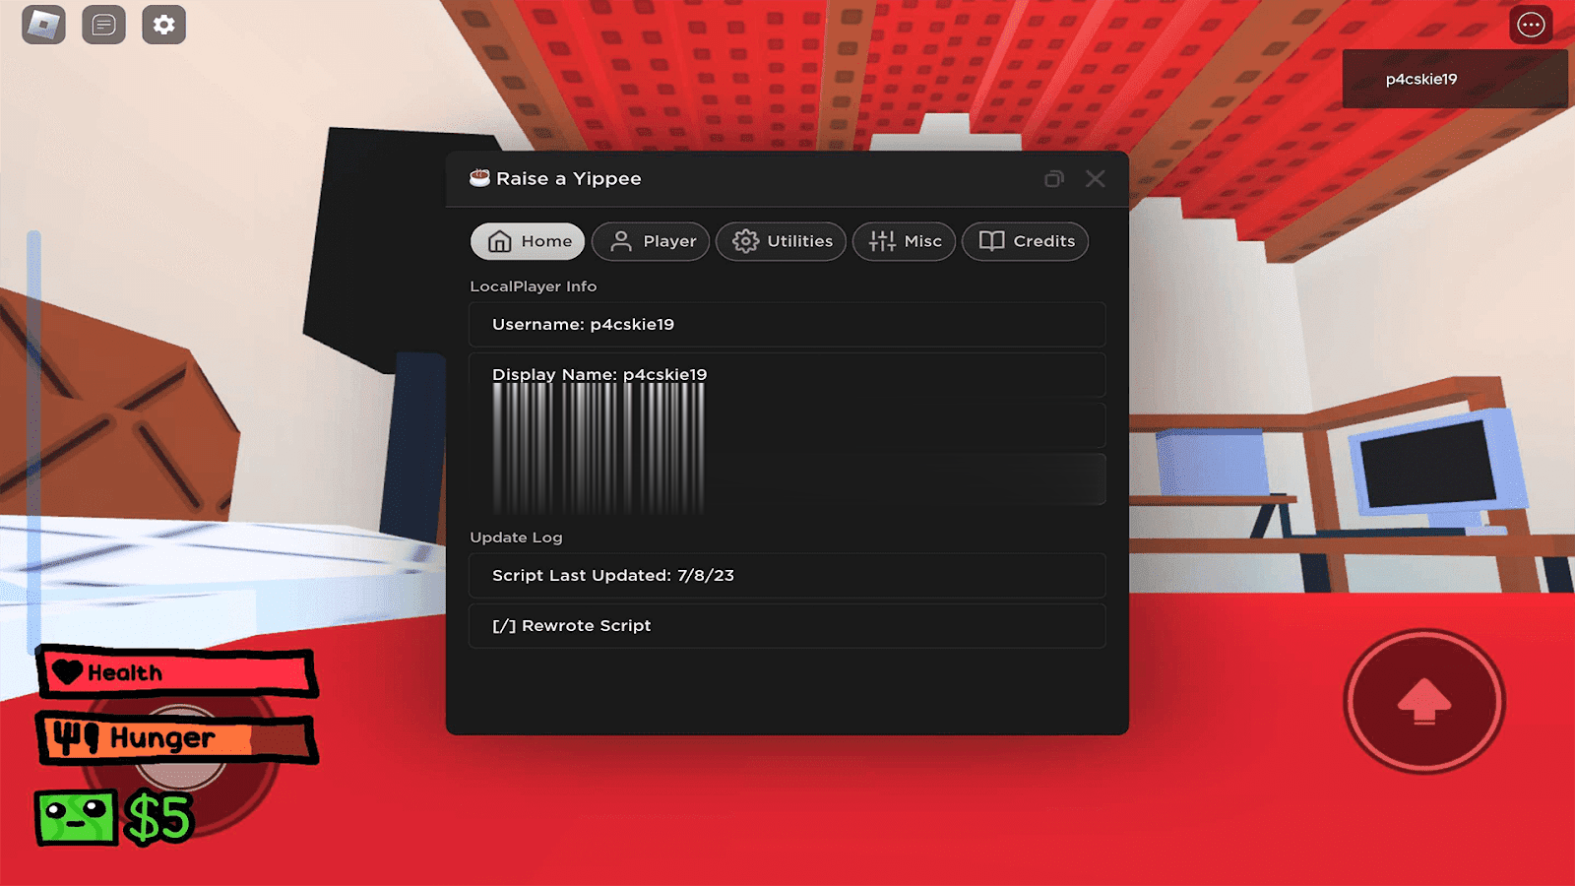Screen dimensions: 1575x886
Task: Switch to the Player tab
Action: pos(651,241)
